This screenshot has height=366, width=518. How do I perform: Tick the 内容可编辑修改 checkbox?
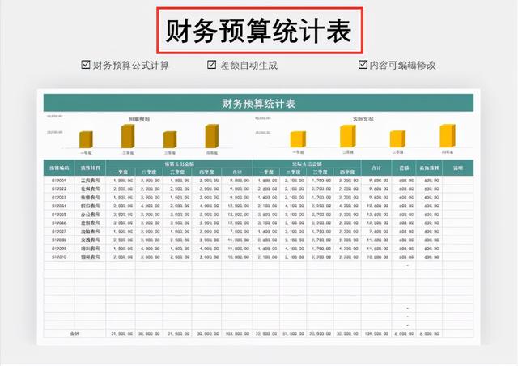tap(363, 65)
